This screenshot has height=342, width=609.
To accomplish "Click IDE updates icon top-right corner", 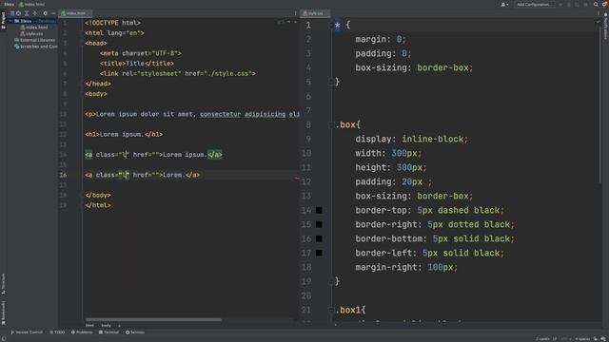I will pos(605,4).
